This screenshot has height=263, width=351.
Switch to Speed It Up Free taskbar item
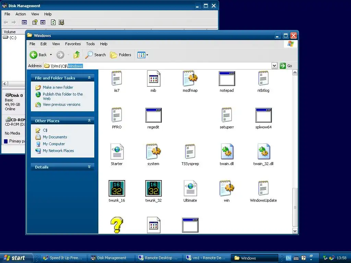click(63, 258)
